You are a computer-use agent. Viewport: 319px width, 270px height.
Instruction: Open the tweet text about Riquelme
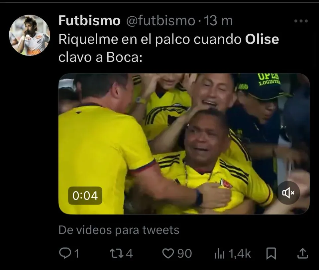(169, 48)
